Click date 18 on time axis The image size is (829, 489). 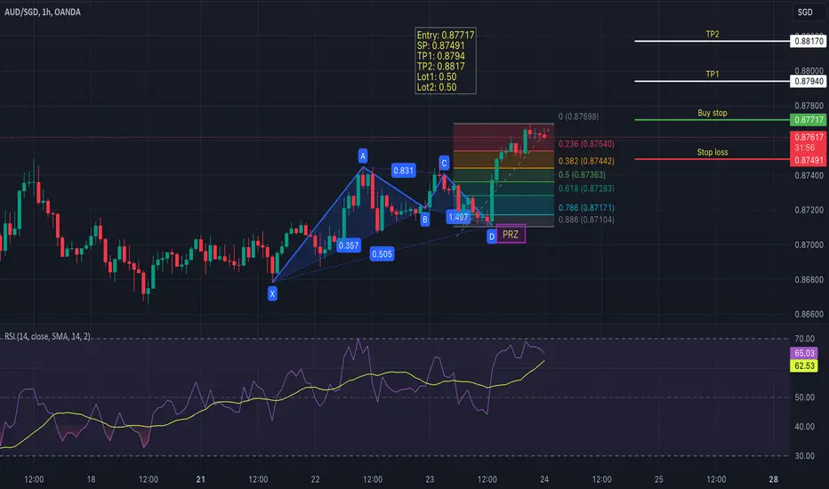point(91,479)
